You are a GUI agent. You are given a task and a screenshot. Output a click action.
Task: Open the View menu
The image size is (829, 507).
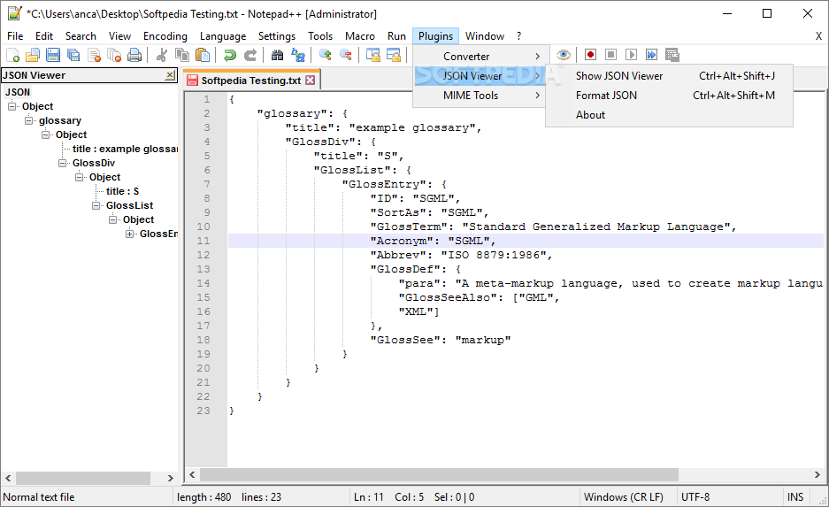119,36
